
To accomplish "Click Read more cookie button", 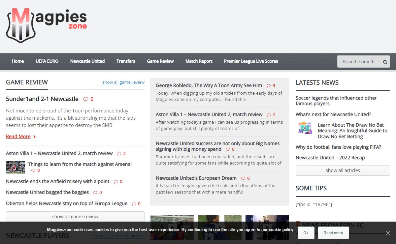I will point(333,233).
